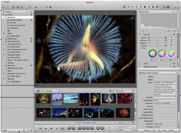Open the File Name sort dropdown
This screenshot has height=133, width=181.
[x=52, y=91]
